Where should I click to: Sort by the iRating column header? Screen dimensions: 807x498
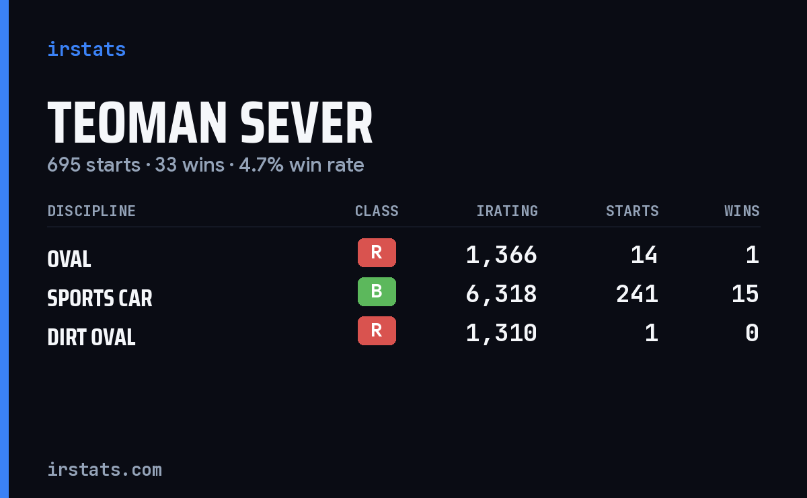[507, 211]
